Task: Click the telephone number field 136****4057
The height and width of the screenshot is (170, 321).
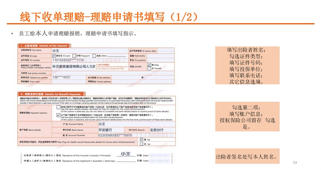Action: 69,77
